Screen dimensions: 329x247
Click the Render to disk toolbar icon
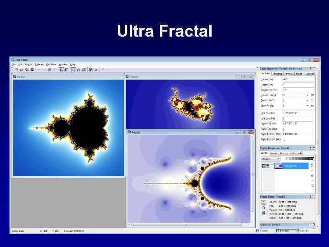91,70
